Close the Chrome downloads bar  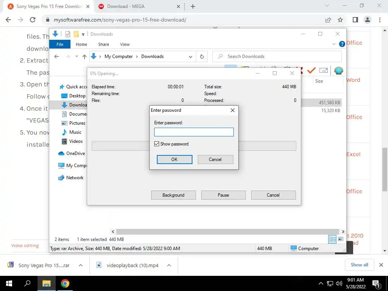pyautogui.click(x=381, y=265)
